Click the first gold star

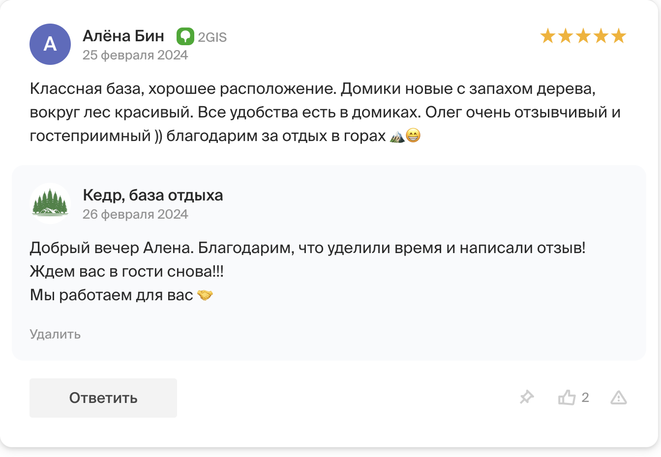tap(548, 36)
